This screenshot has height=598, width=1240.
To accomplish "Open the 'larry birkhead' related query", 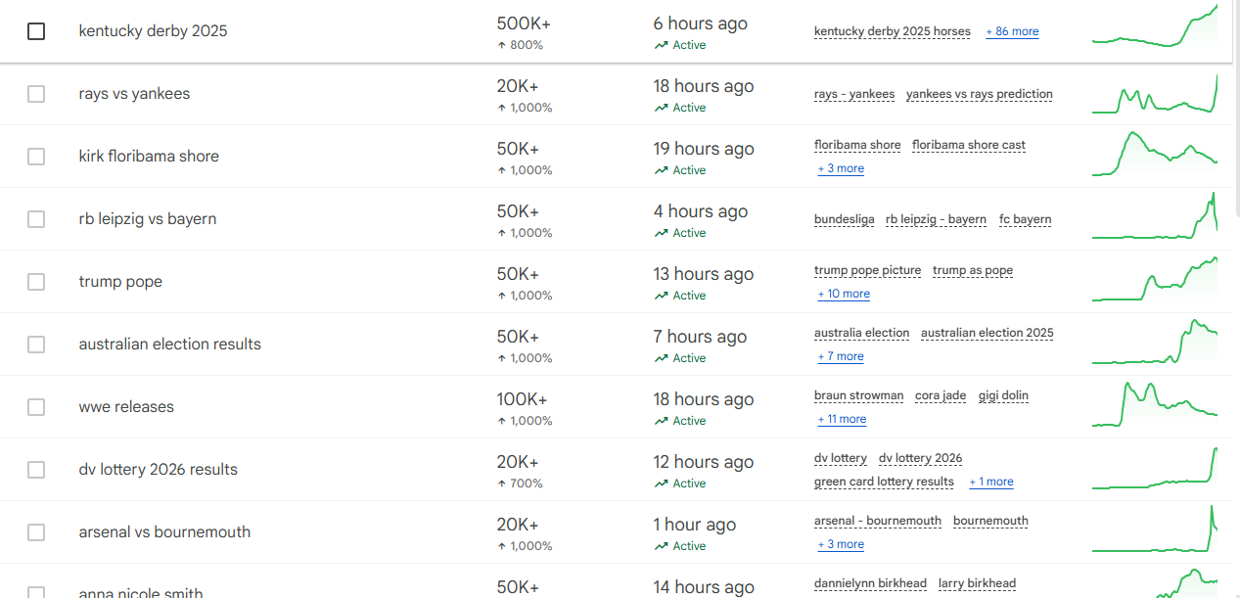I will pyautogui.click(x=977, y=583).
